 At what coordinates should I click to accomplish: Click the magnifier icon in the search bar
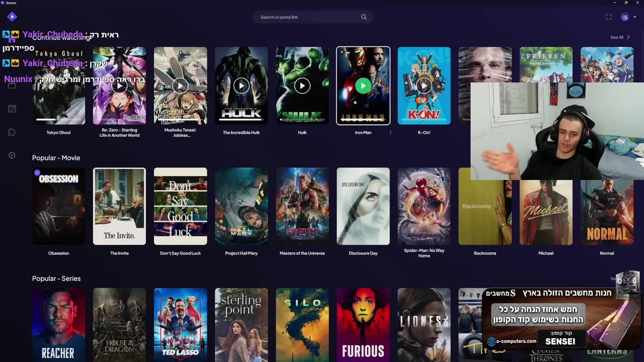pyautogui.click(x=364, y=17)
